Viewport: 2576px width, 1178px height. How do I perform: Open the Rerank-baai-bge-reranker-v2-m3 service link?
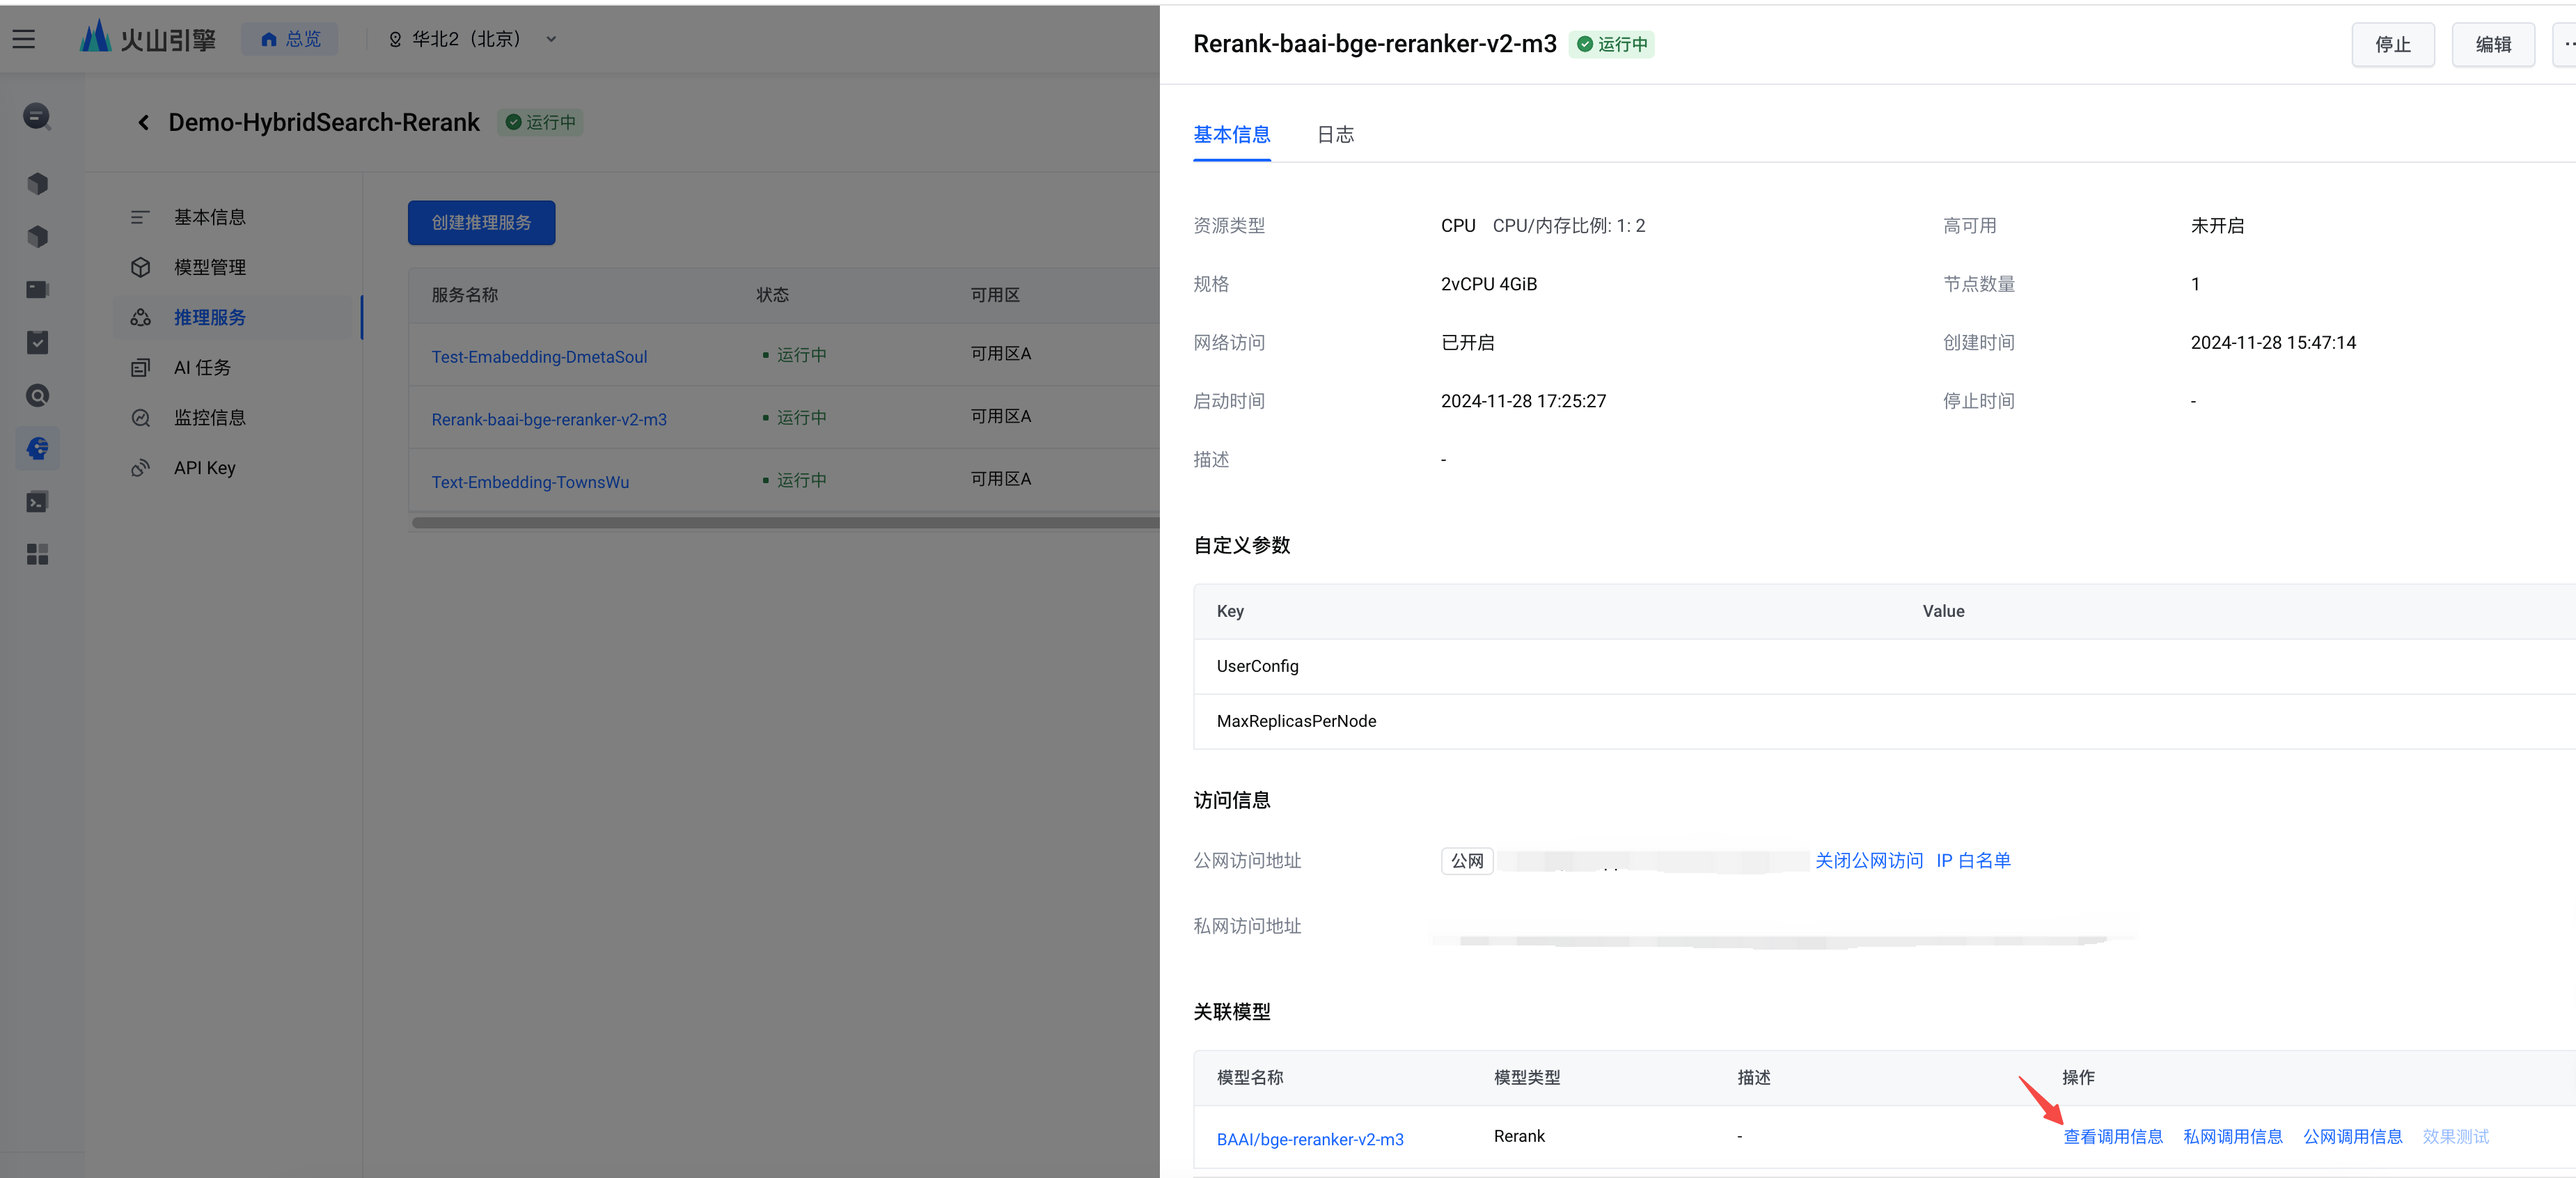coord(549,419)
